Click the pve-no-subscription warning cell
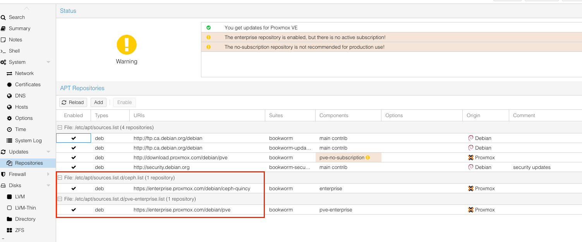 click(348, 157)
